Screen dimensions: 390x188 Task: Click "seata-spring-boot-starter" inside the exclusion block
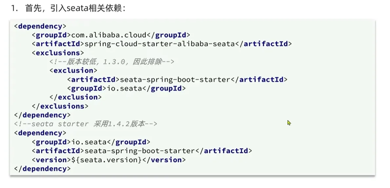(x=174, y=79)
